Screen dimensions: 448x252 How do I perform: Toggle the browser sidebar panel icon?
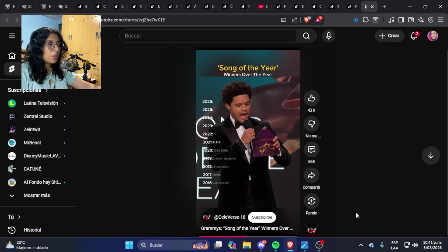(x=401, y=20)
